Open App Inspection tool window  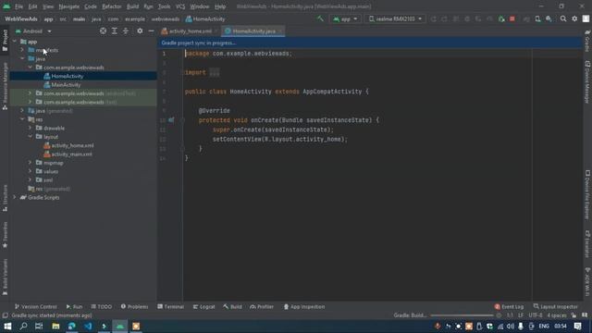point(304,306)
